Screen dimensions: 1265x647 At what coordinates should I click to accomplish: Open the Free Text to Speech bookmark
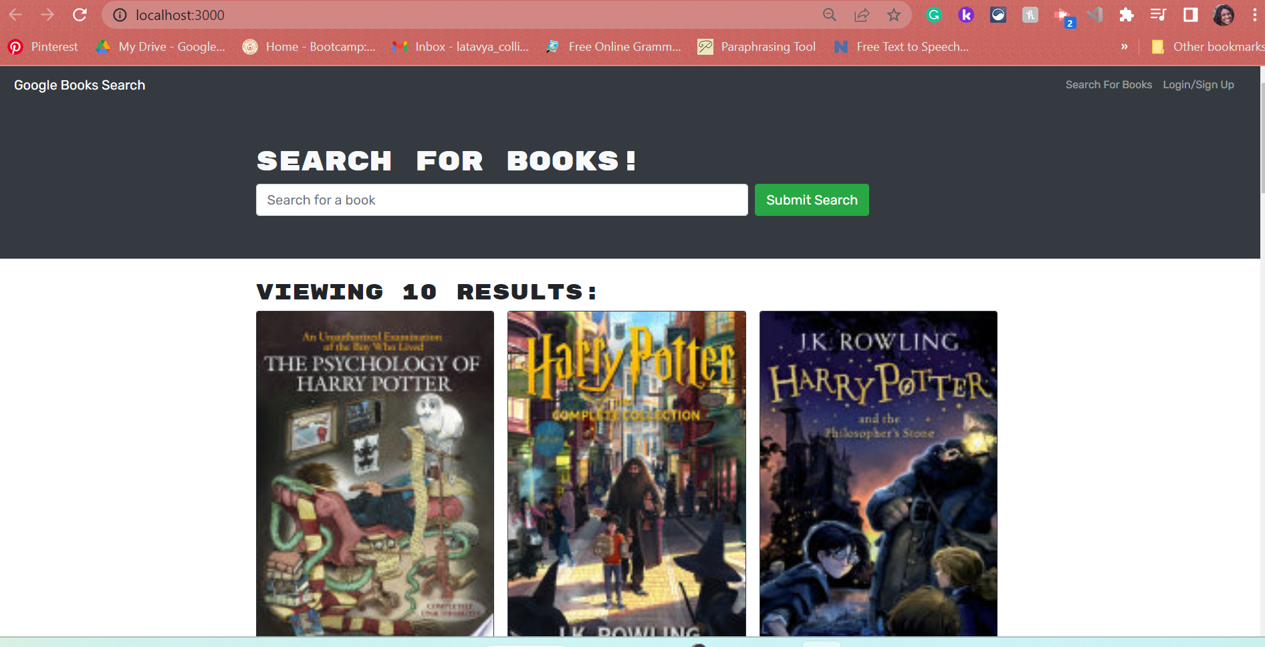[901, 47]
